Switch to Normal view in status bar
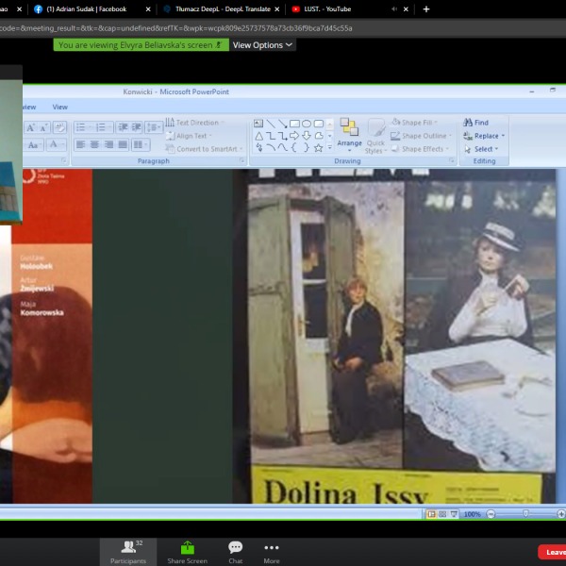This screenshot has height=566, width=566. tap(431, 514)
